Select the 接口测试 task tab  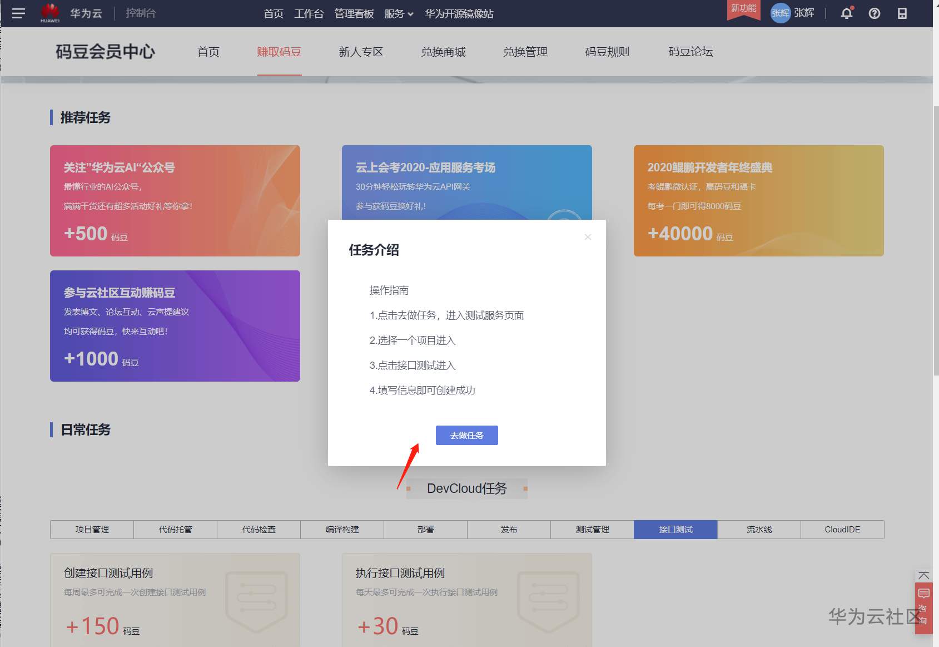click(x=675, y=530)
